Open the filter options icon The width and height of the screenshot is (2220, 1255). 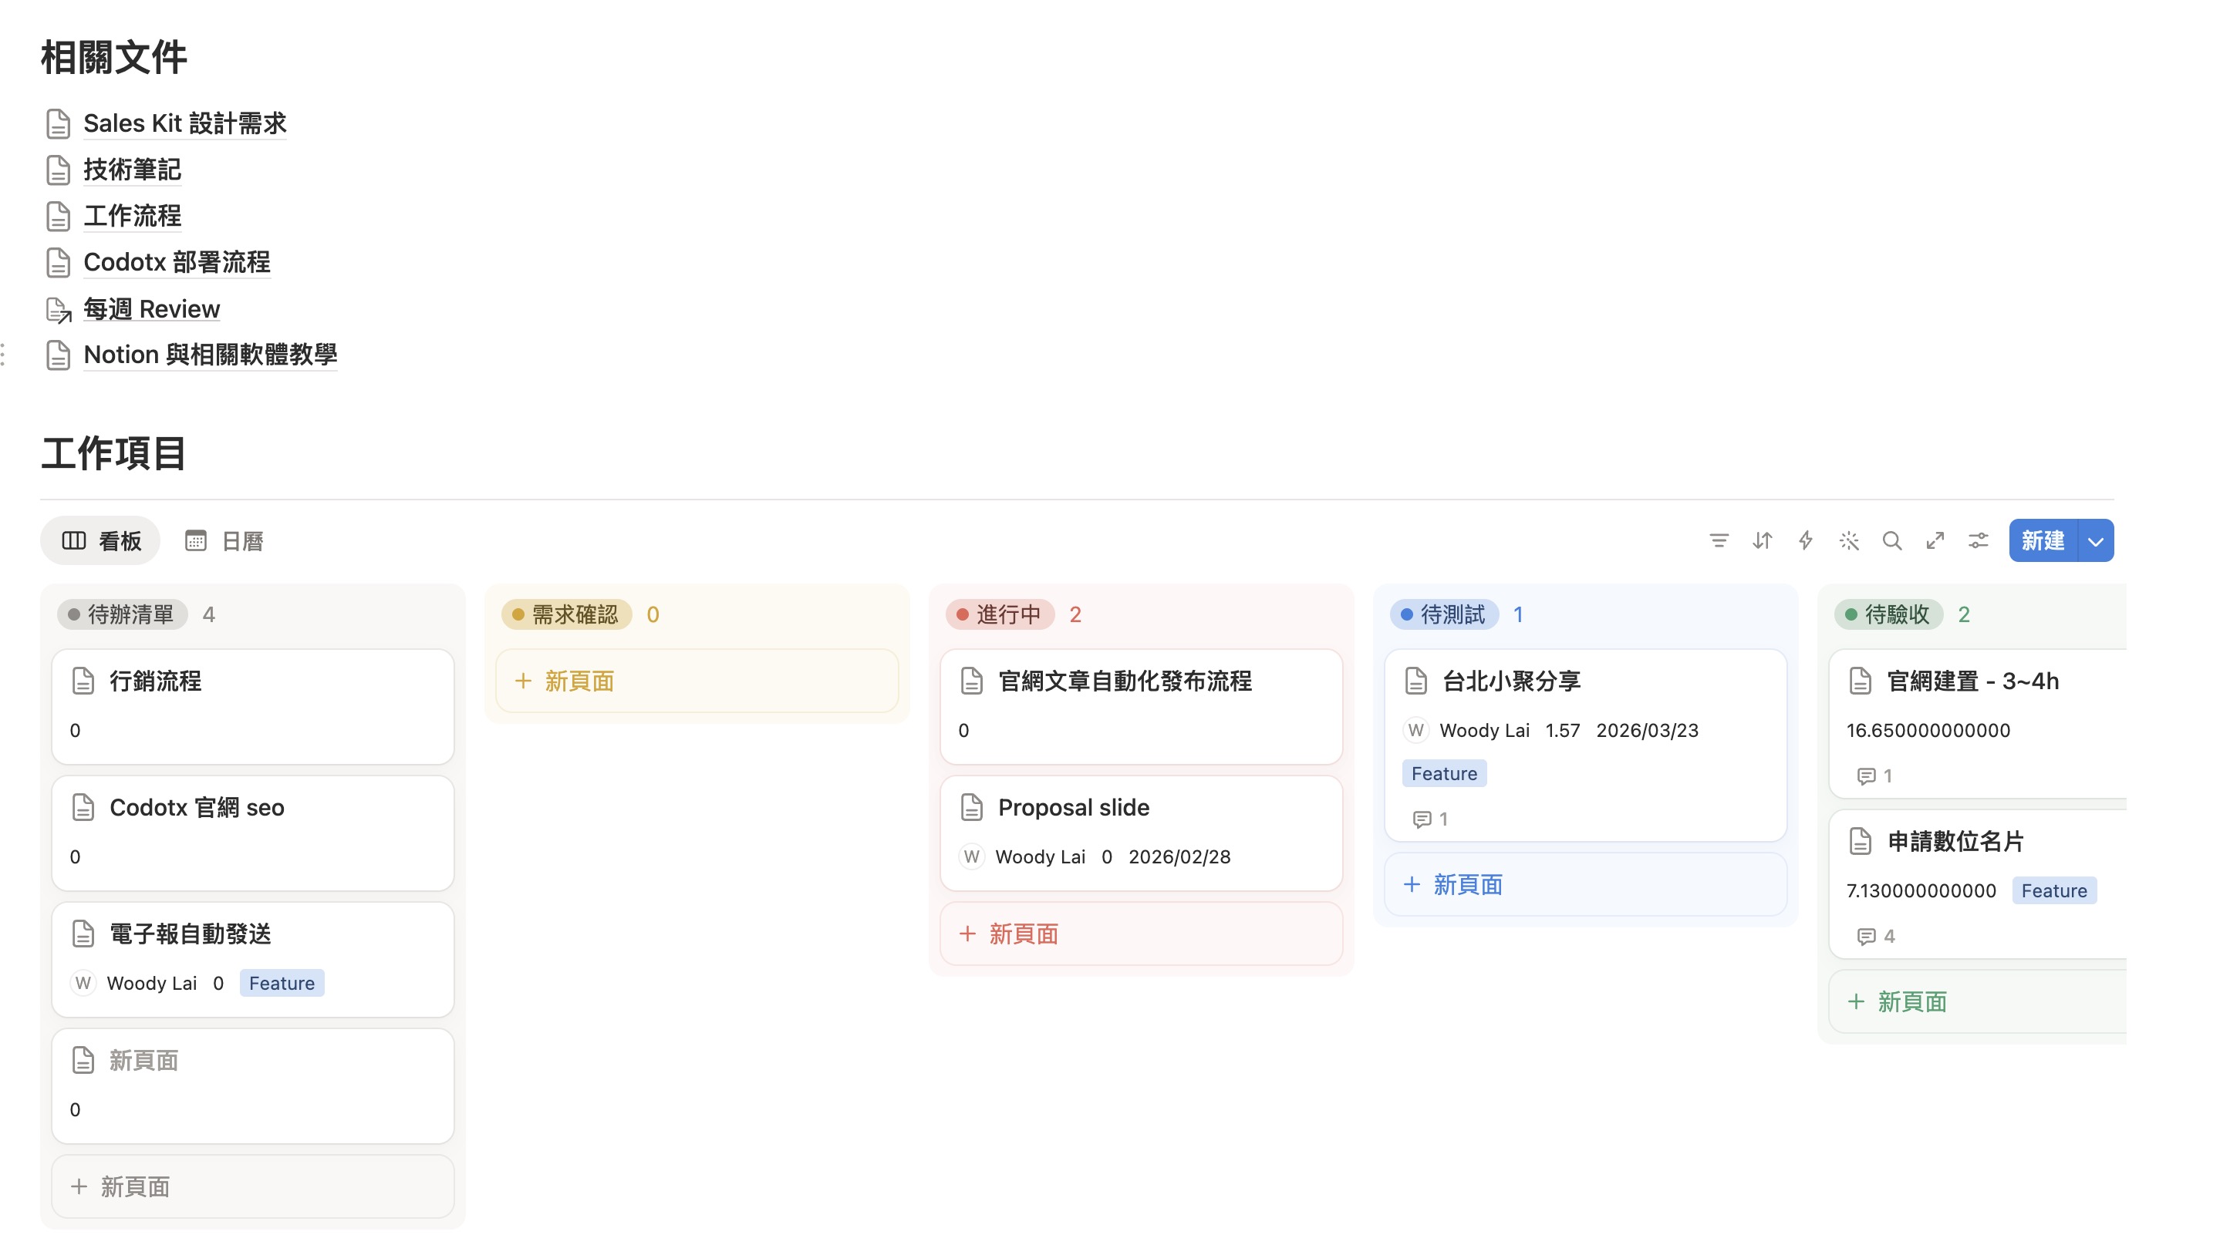coord(1719,540)
